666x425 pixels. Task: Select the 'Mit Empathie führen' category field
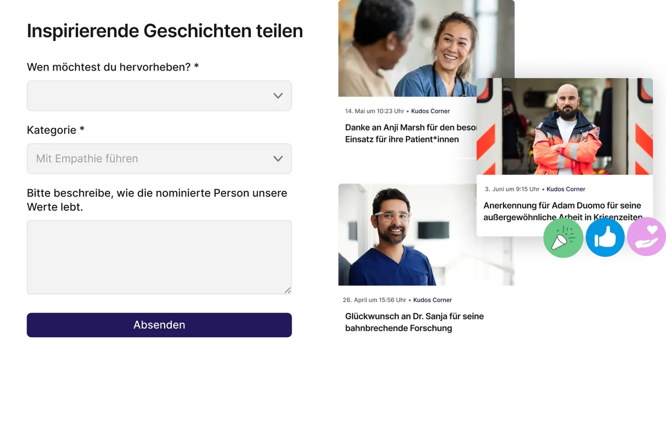(x=159, y=159)
